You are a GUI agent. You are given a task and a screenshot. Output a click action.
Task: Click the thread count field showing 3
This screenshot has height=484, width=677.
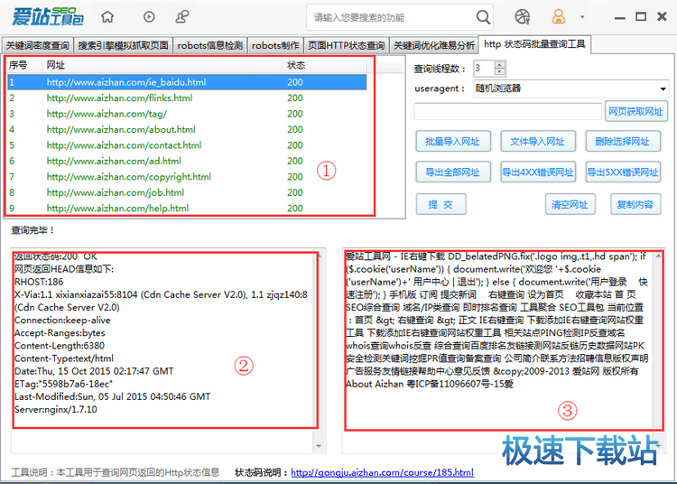tap(484, 69)
